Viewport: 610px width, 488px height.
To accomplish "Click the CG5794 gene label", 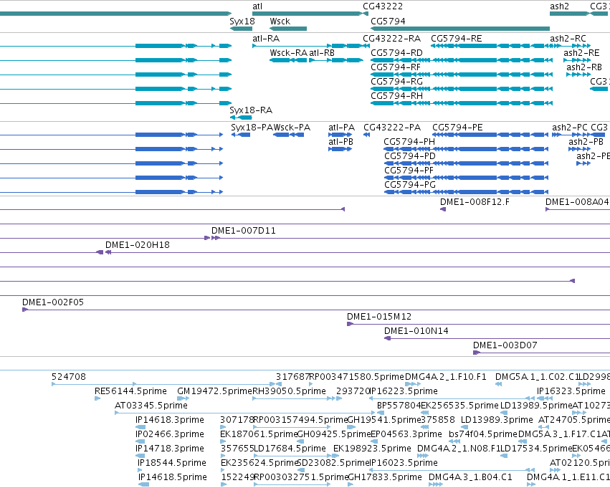I will (388, 21).
